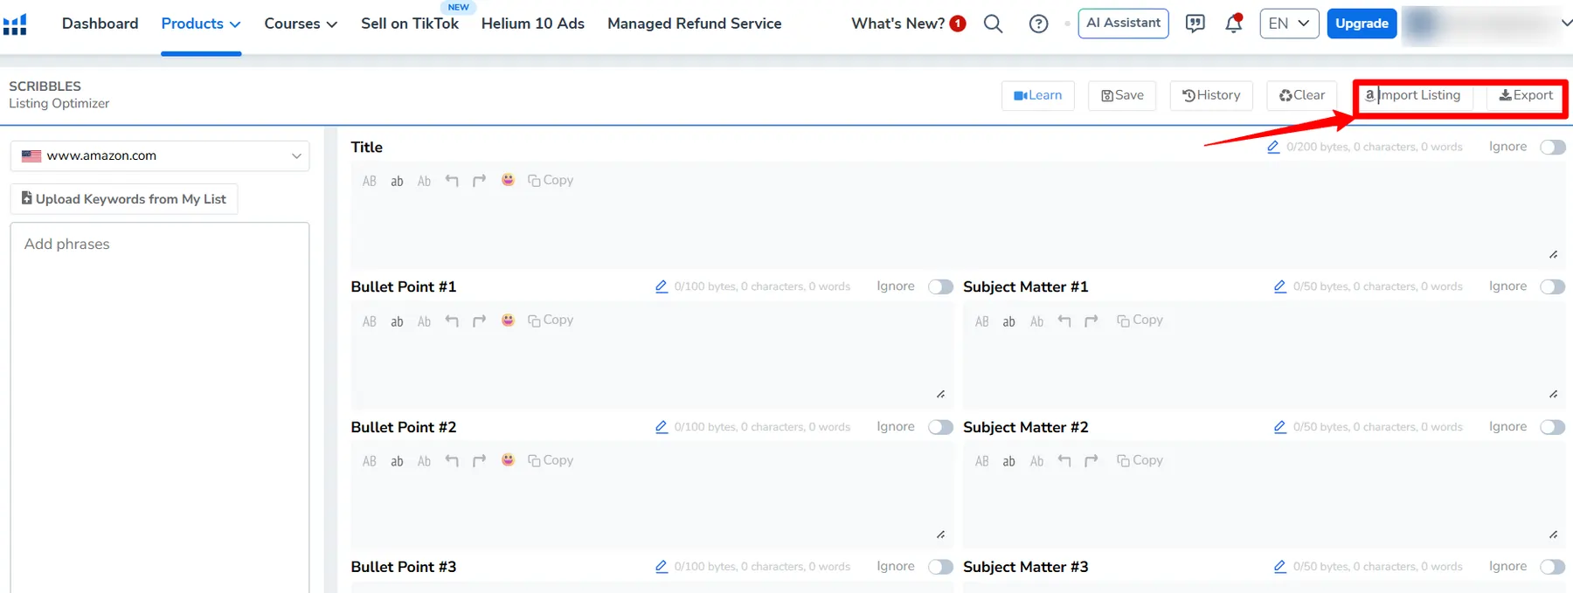Expand the Courses menu
1573x593 pixels.
click(301, 24)
